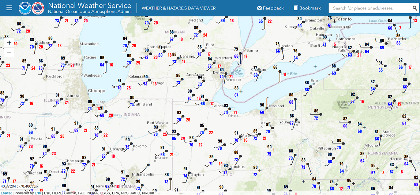
Task: Click the National Weather Service logo
Action: [x=38, y=8]
